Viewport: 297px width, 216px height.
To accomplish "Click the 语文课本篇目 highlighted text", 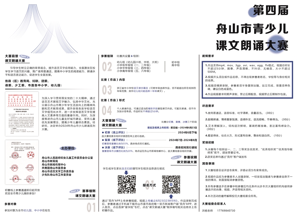I will pyautogui.click(x=141, y=88).
